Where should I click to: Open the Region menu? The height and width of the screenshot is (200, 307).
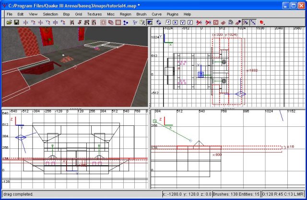126,14
